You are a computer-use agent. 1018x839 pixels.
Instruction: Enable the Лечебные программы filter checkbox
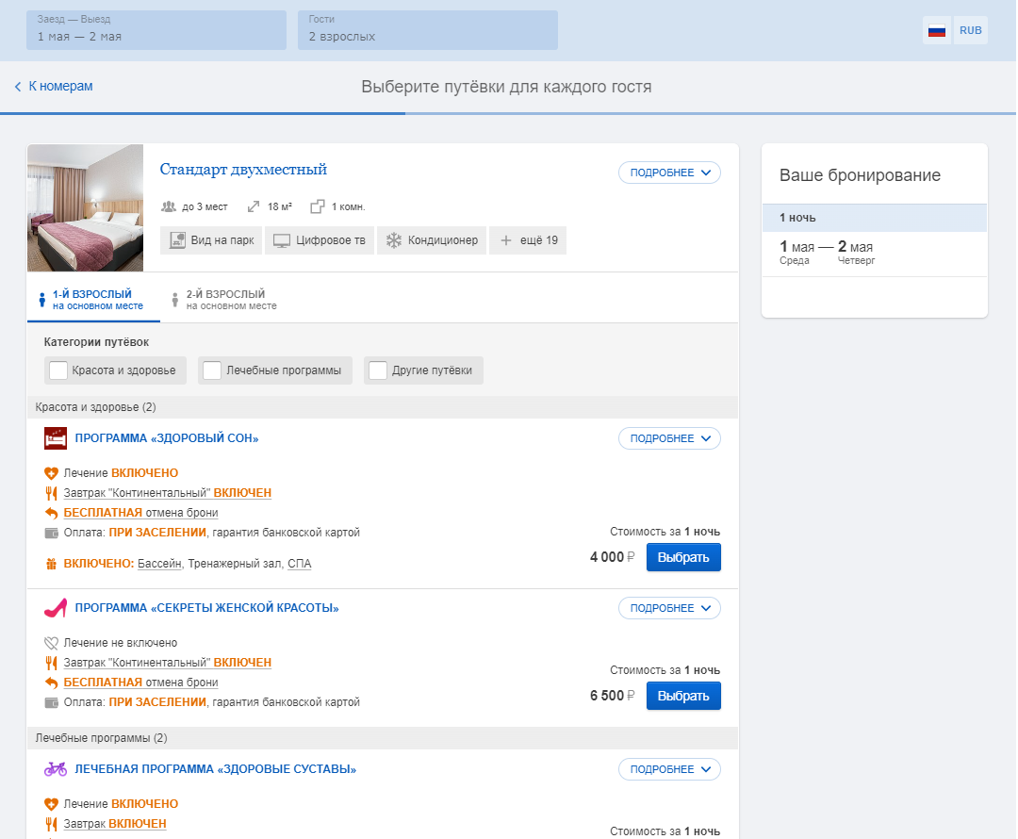pyautogui.click(x=212, y=370)
